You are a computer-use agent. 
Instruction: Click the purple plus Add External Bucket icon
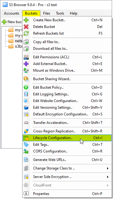(x=26, y=64)
